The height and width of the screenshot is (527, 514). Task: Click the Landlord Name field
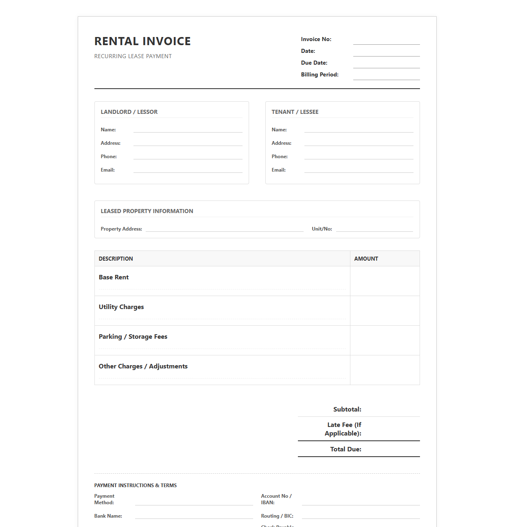click(x=188, y=129)
